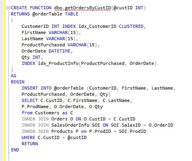Image resolution: width=192 pixels, height=161 pixels.
Task: Click the yellow change-tracking margin bar
Action: click(4, 80)
